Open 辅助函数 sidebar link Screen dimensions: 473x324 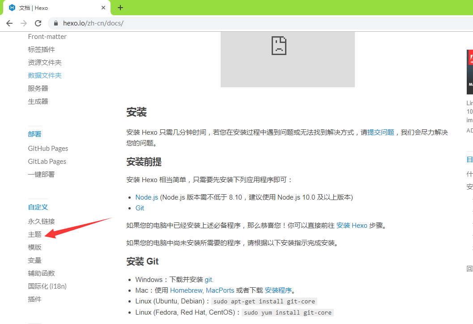pyautogui.click(x=41, y=273)
